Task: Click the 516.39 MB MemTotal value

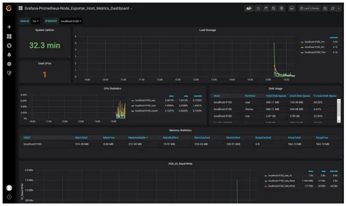Action: click(x=82, y=144)
